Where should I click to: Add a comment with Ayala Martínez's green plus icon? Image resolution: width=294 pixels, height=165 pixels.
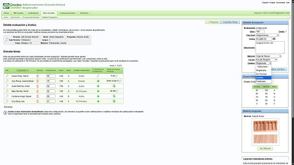(98, 86)
